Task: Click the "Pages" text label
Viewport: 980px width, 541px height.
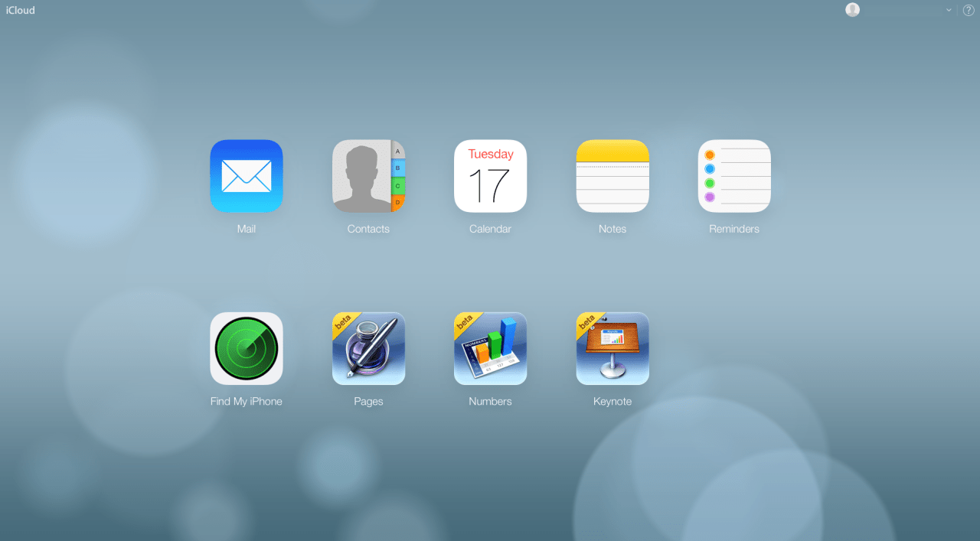Action: [368, 401]
